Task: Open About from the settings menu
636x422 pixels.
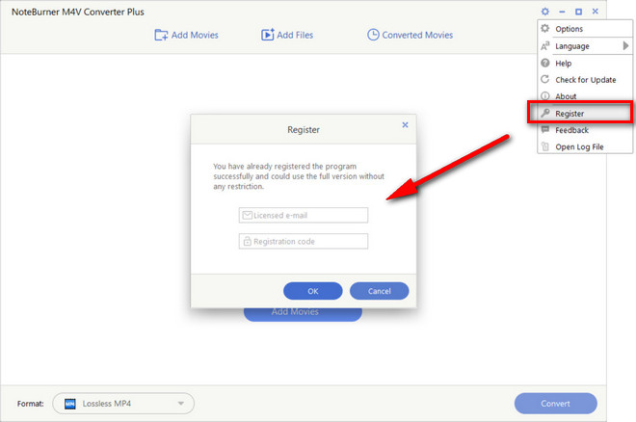Action: point(585,96)
